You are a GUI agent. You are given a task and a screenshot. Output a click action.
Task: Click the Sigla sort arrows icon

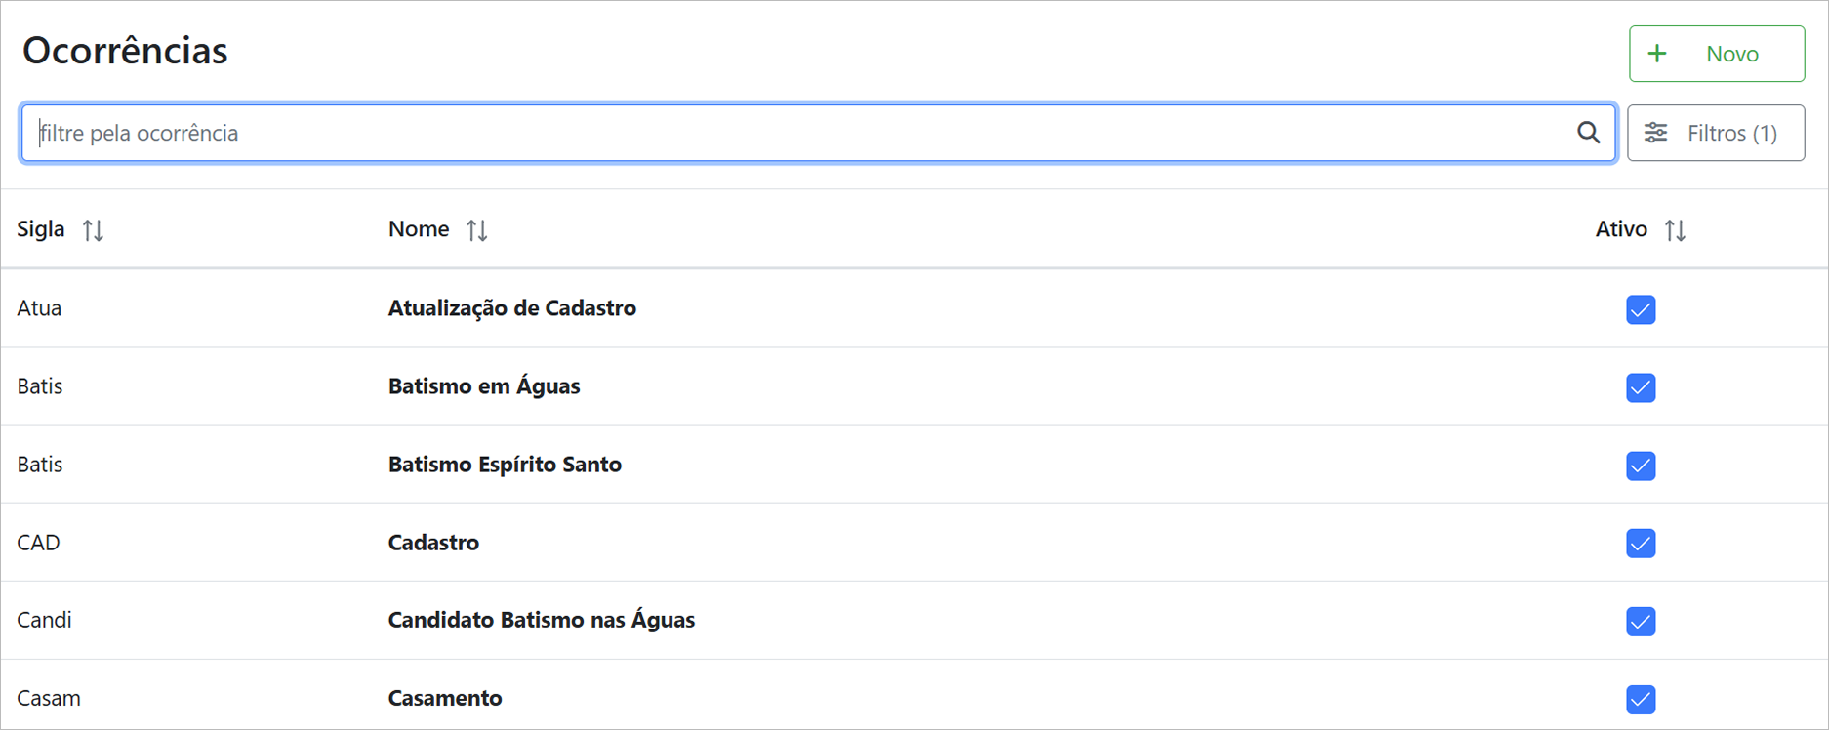pos(93,230)
